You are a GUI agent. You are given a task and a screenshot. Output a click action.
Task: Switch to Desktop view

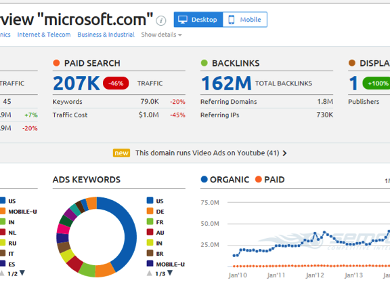[x=198, y=20]
